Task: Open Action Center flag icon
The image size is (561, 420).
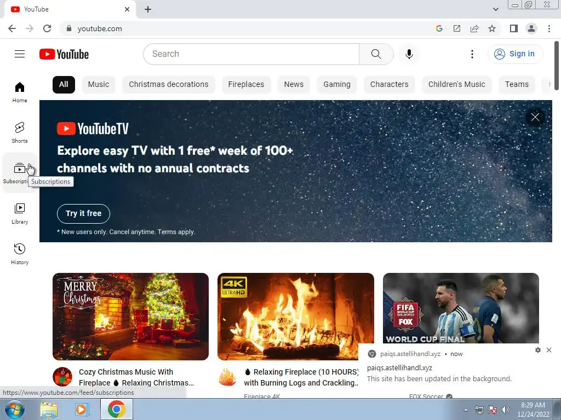Action: point(493,410)
